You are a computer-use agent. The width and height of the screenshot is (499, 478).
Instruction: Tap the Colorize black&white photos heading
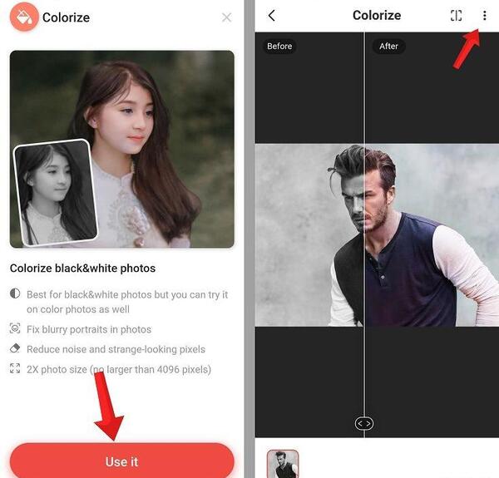(x=82, y=269)
